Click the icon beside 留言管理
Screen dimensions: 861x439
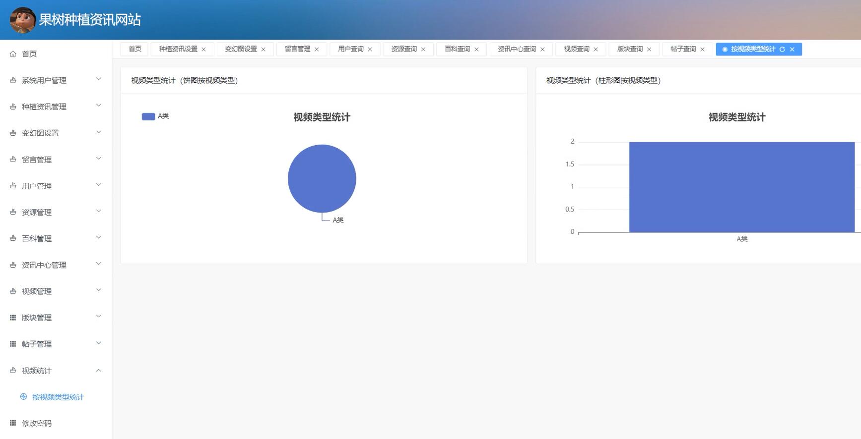(x=13, y=160)
